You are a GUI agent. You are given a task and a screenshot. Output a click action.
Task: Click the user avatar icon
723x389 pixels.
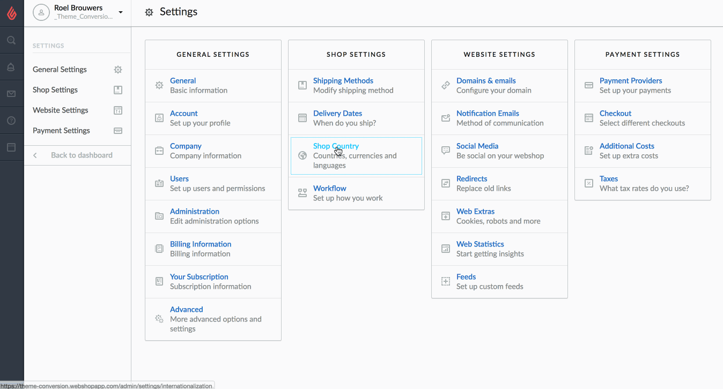pyautogui.click(x=41, y=12)
